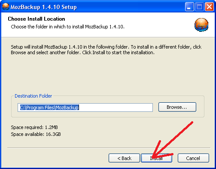Minimize the setup window
This screenshot has width=216, height=169.
pos(189,6)
